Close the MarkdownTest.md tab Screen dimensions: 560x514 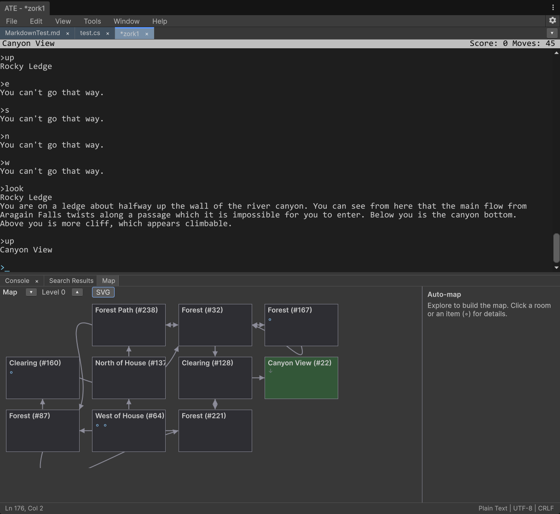click(x=68, y=34)
